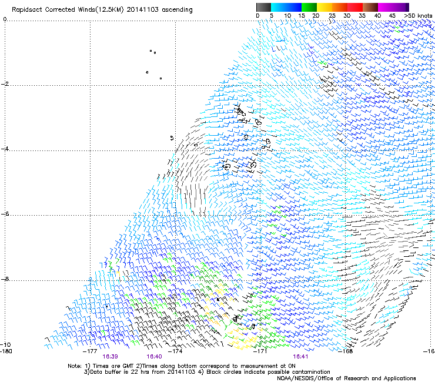Click the gray 0-5 knots color swatch

pos(263,7)
